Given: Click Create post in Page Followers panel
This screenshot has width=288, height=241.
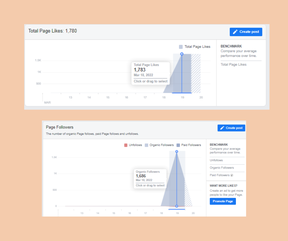Looking at the screenshot, I should coord(231,128).
